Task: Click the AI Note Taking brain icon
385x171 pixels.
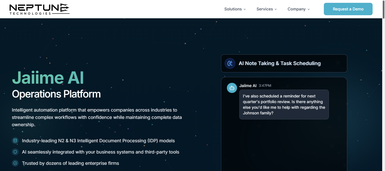Action: (230, 63)
